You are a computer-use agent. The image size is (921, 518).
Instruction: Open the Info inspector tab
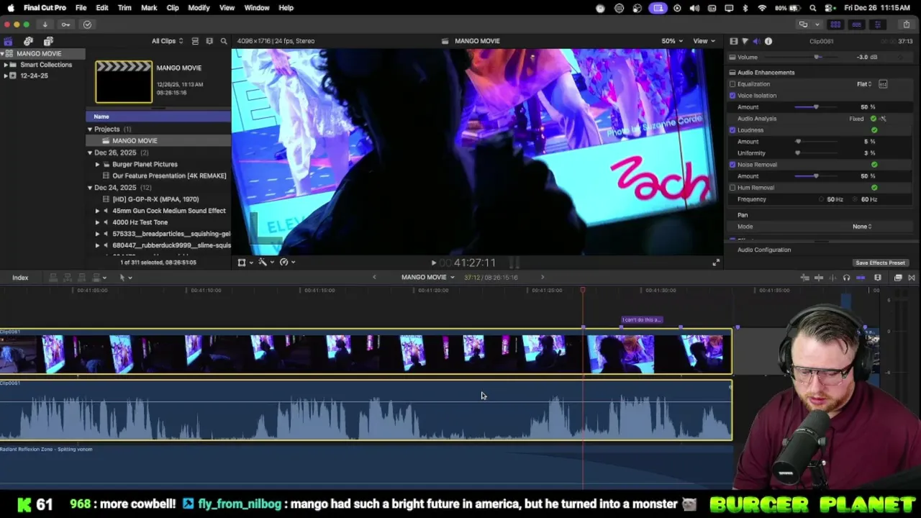click(x=768, y=41)
